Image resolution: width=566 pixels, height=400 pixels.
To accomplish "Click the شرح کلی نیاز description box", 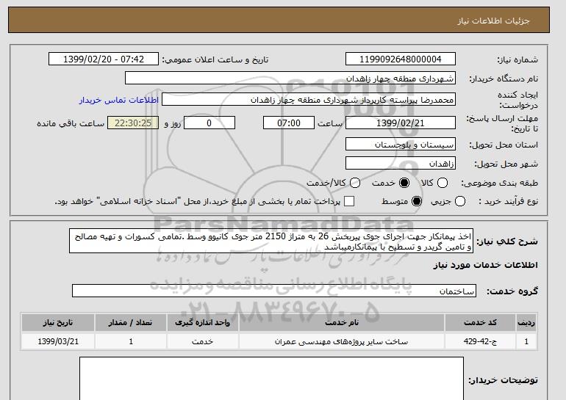I will (271, 241).
